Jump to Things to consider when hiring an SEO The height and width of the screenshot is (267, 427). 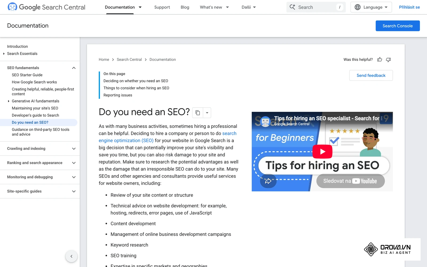[x=136, y=88]
